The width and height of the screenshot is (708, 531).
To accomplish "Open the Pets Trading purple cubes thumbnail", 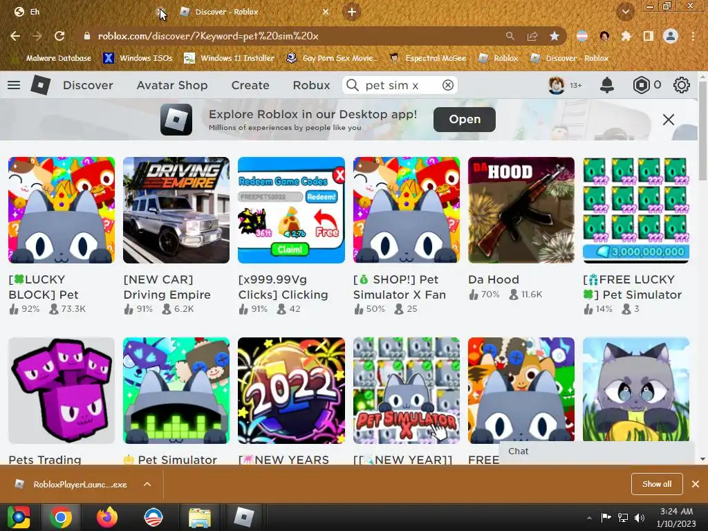I will pos(62,391).
